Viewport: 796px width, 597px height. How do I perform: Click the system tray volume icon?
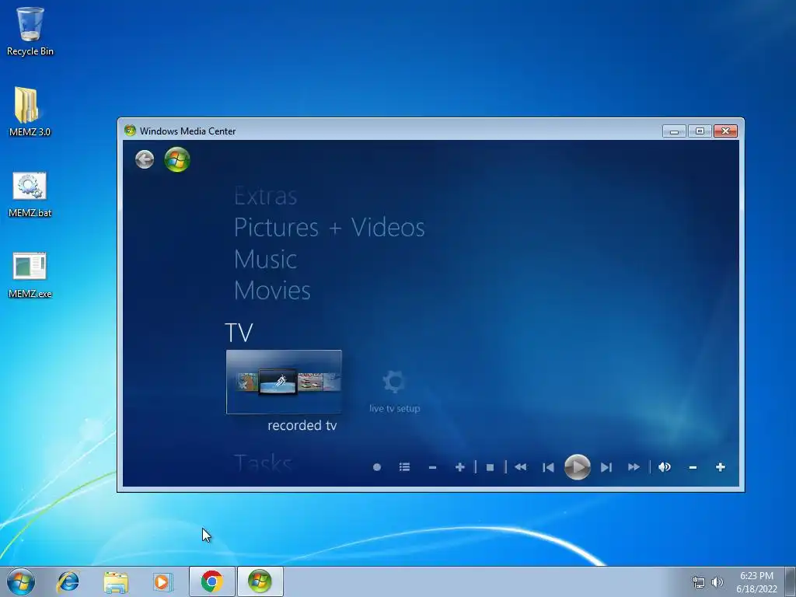click(717, 582)
